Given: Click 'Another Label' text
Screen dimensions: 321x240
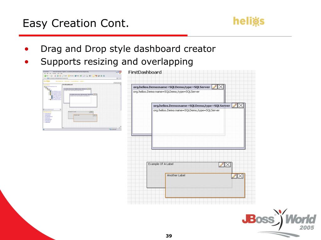Looking at the screenshot, I should [x=176, y=175].
